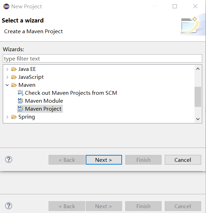Click the active Cancel button
206x213 pixels.
[183, 160]
